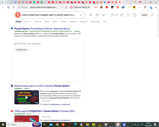Open the cookie extension icon
Viewport: 159px width, 127px height.
point(101,7)
